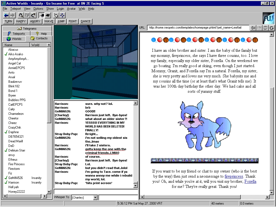Toggle the first-person eye view icon
The height and width of the screenshot is (207, 276).
click(x=42, y=15)
